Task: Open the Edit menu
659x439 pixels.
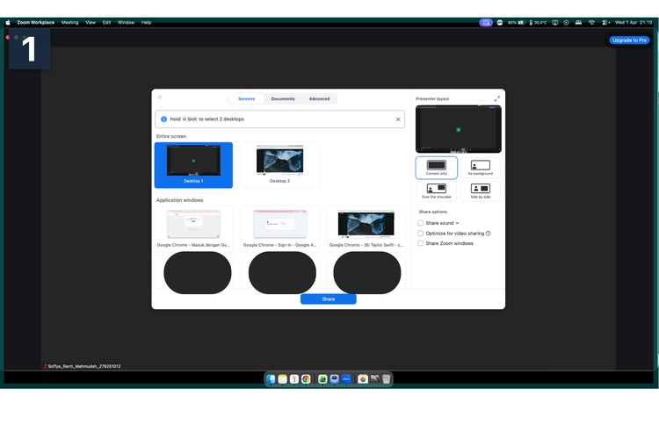Action: 106,23
